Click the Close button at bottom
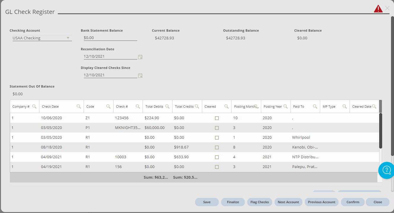The height and width of the screenshot is (213, 394). (x=378, y=202)
